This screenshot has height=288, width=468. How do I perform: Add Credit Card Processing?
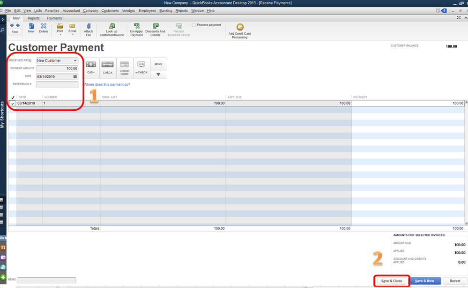(240, 31)
